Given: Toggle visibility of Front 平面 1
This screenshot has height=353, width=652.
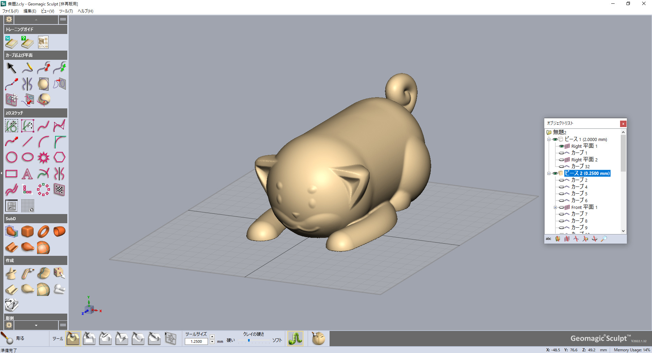Looking at the screenshot, I should click(x=562, y=207).
